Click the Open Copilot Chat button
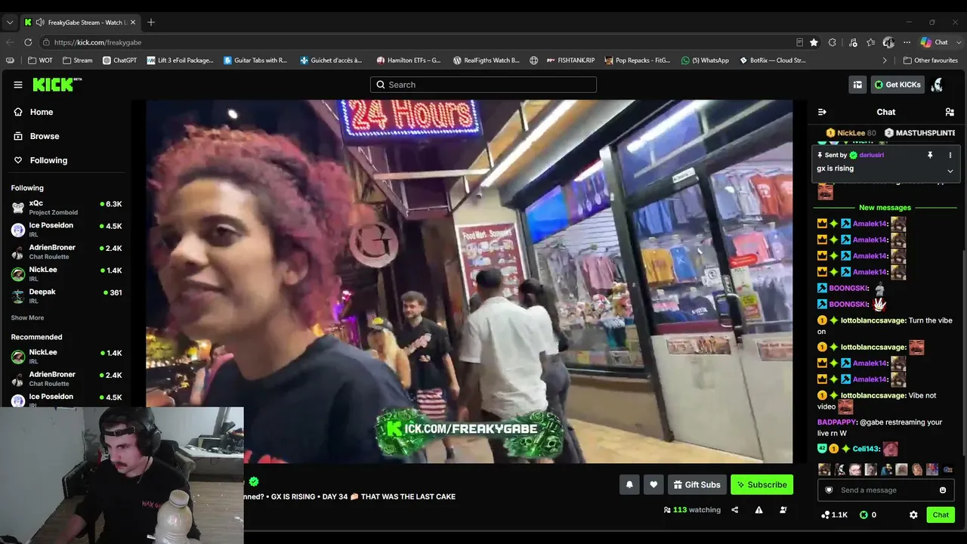 (935, 42)
